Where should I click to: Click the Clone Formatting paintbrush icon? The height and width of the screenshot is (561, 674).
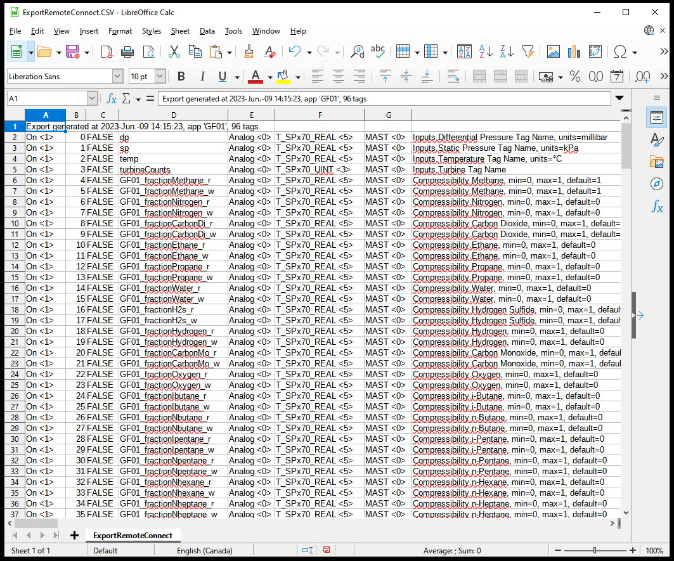[x=249, y=52]
